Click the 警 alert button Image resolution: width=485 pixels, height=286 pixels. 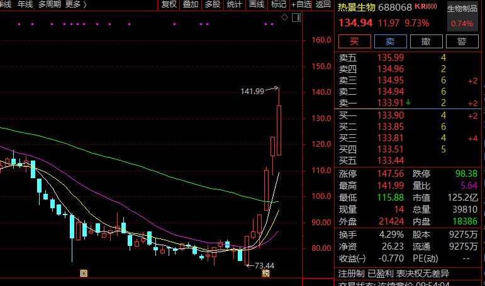click(462, 41)
